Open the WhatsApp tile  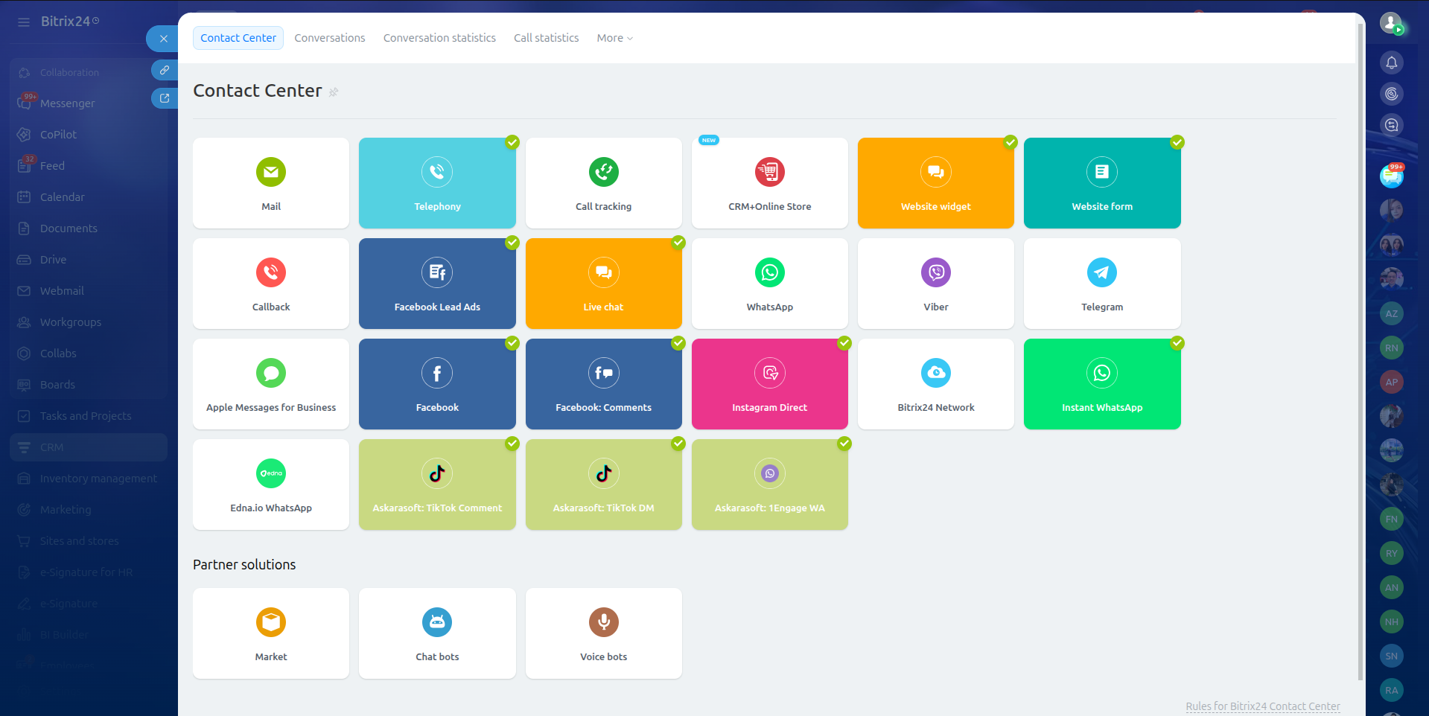tap(770, 284)
